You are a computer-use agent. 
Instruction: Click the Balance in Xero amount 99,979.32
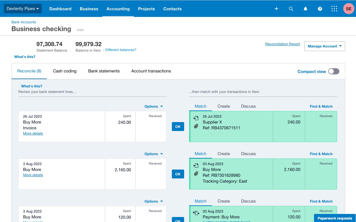[88, 44]
